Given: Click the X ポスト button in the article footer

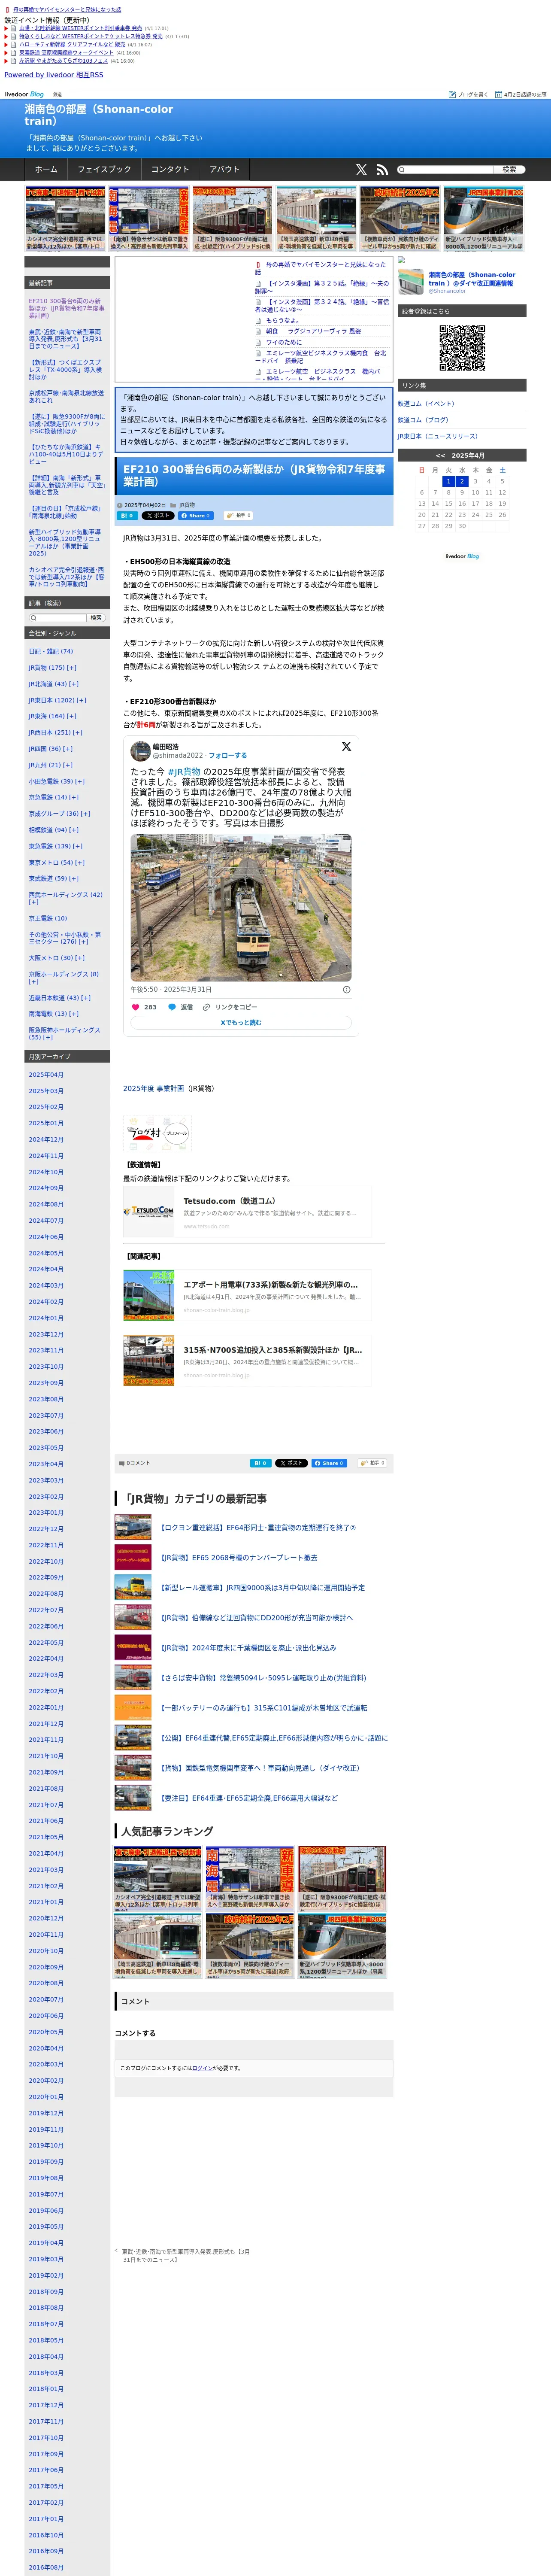Looking at the screenshot, I should tap(291, 1463).
